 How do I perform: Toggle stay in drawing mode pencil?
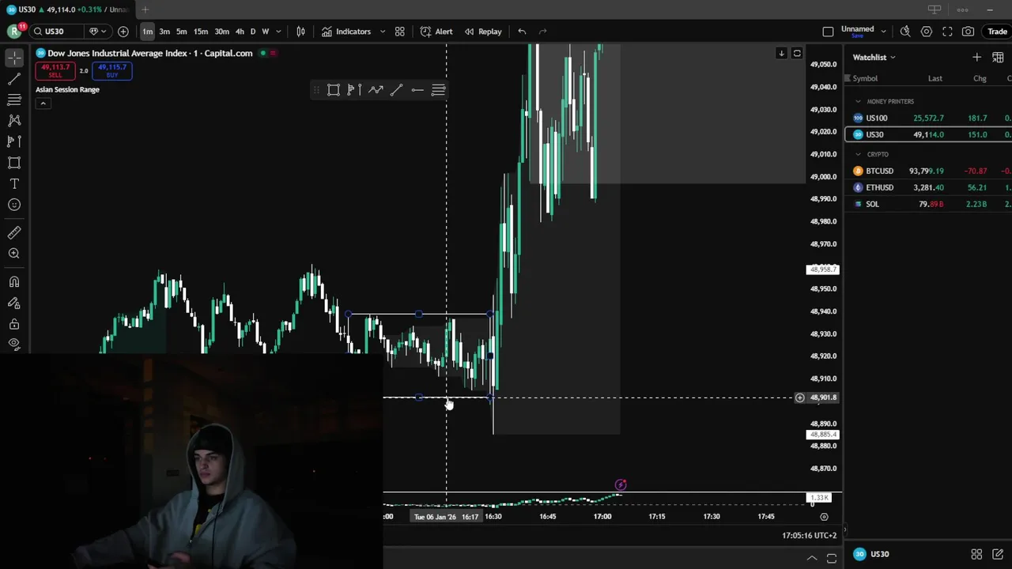pyautogui.click(x=14, y=303)
